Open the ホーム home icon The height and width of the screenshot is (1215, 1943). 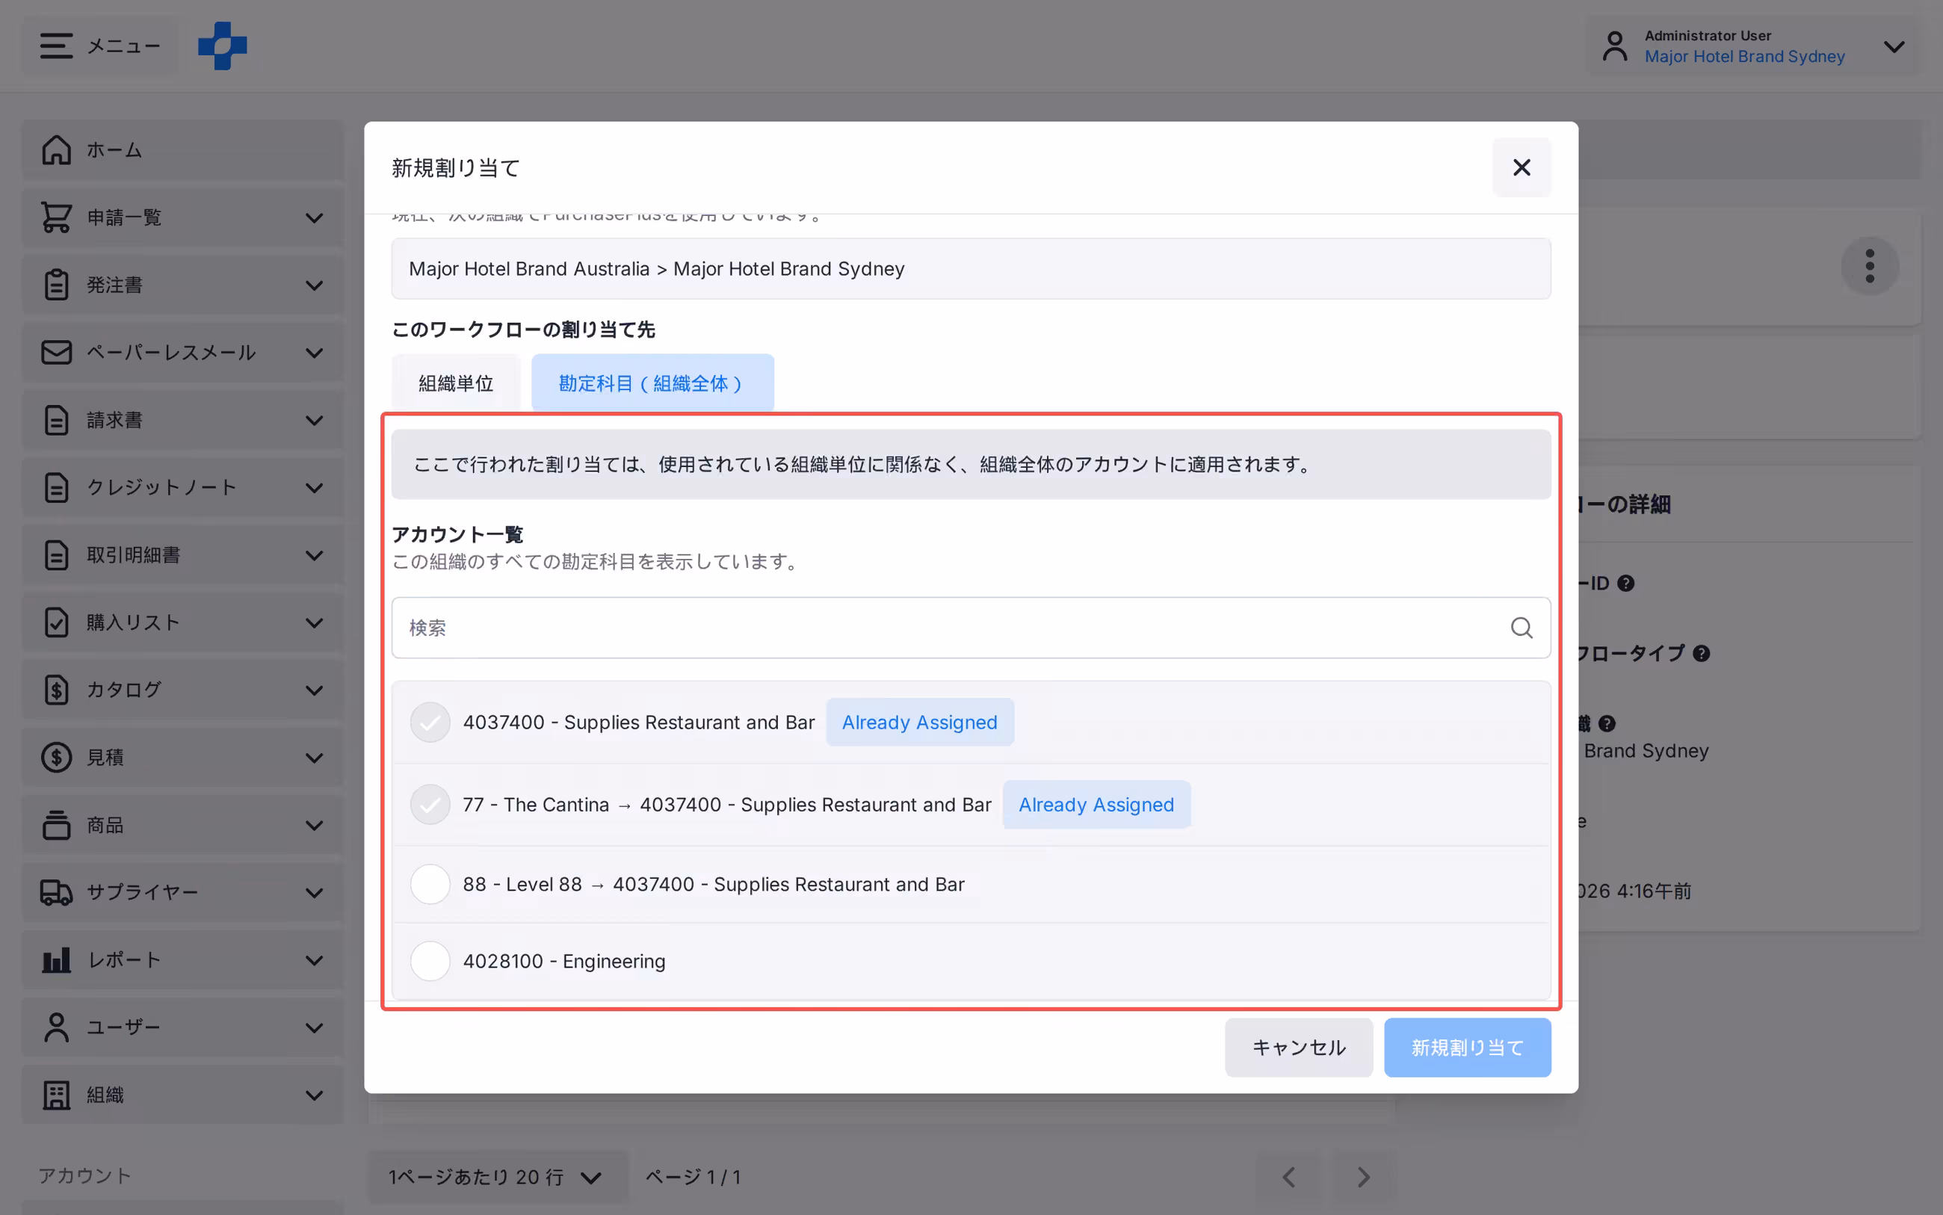56,149
